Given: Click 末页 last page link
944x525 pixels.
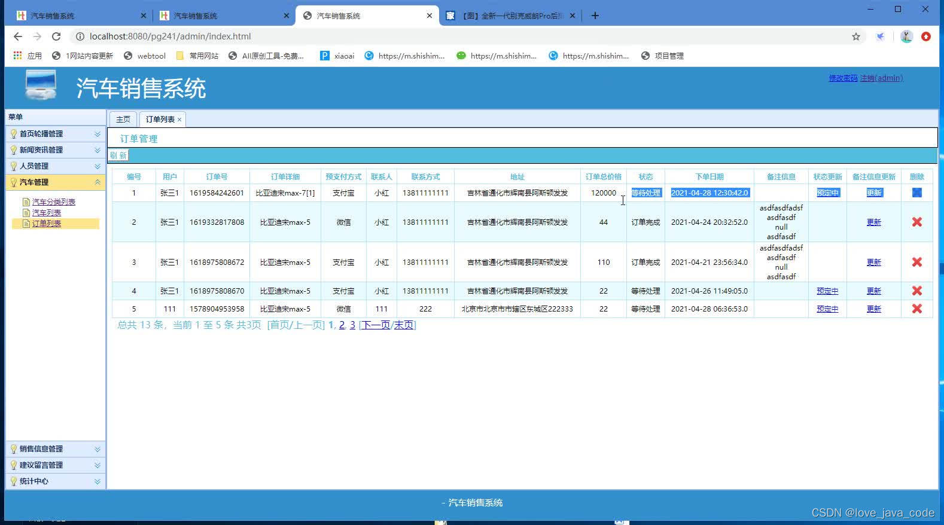Looking at the screenshot, I should pos(404,325).
